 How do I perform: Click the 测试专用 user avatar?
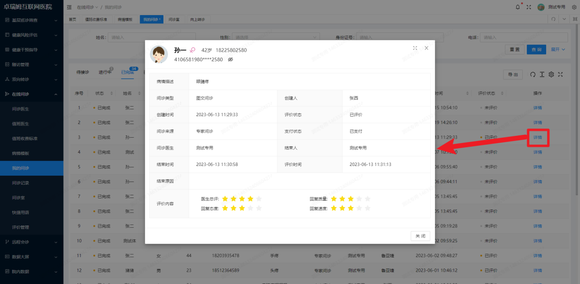(541, 6)
